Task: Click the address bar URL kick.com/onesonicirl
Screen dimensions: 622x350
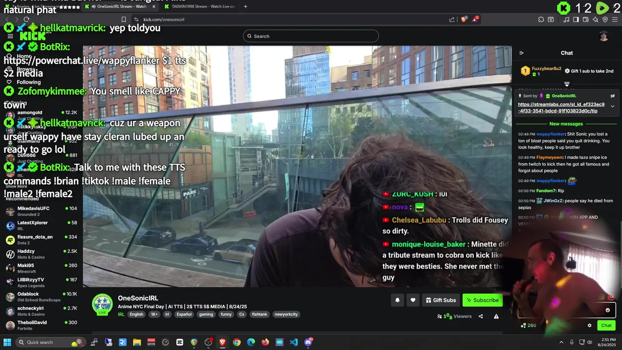Action: pyautogui.click(x=164, y=19)
